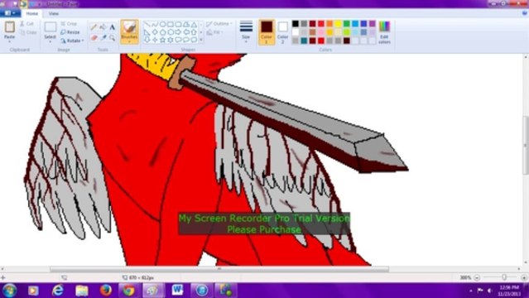Screen dimensions: 529x298
Task: Choose the Polygon shape
Action: pyautogui.click(x=186, y=24)
